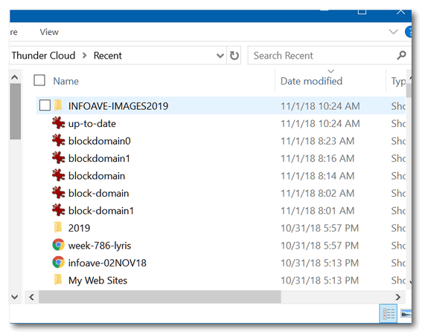Expand the address bar history dropdown

pyautogui.click(x=220, y=56)
